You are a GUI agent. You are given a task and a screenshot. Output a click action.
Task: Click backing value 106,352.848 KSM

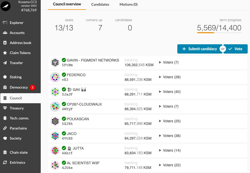[139, 65]
